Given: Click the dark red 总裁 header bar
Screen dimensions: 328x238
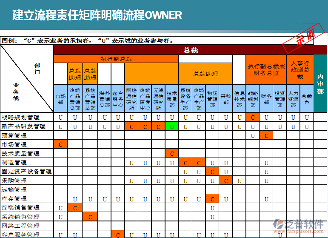Looking at the screenshot, I should (x=190, y=50).
